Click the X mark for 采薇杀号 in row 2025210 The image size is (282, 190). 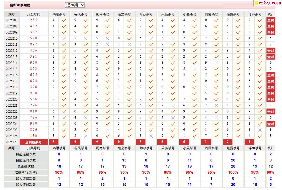click(173, 39)
